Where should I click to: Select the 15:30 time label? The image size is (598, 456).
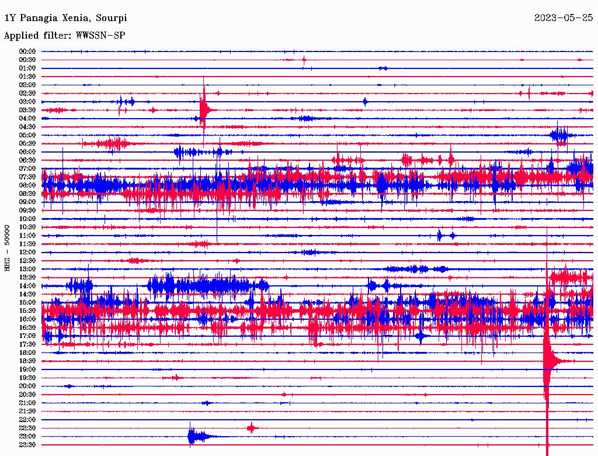[x=27, y=311]
